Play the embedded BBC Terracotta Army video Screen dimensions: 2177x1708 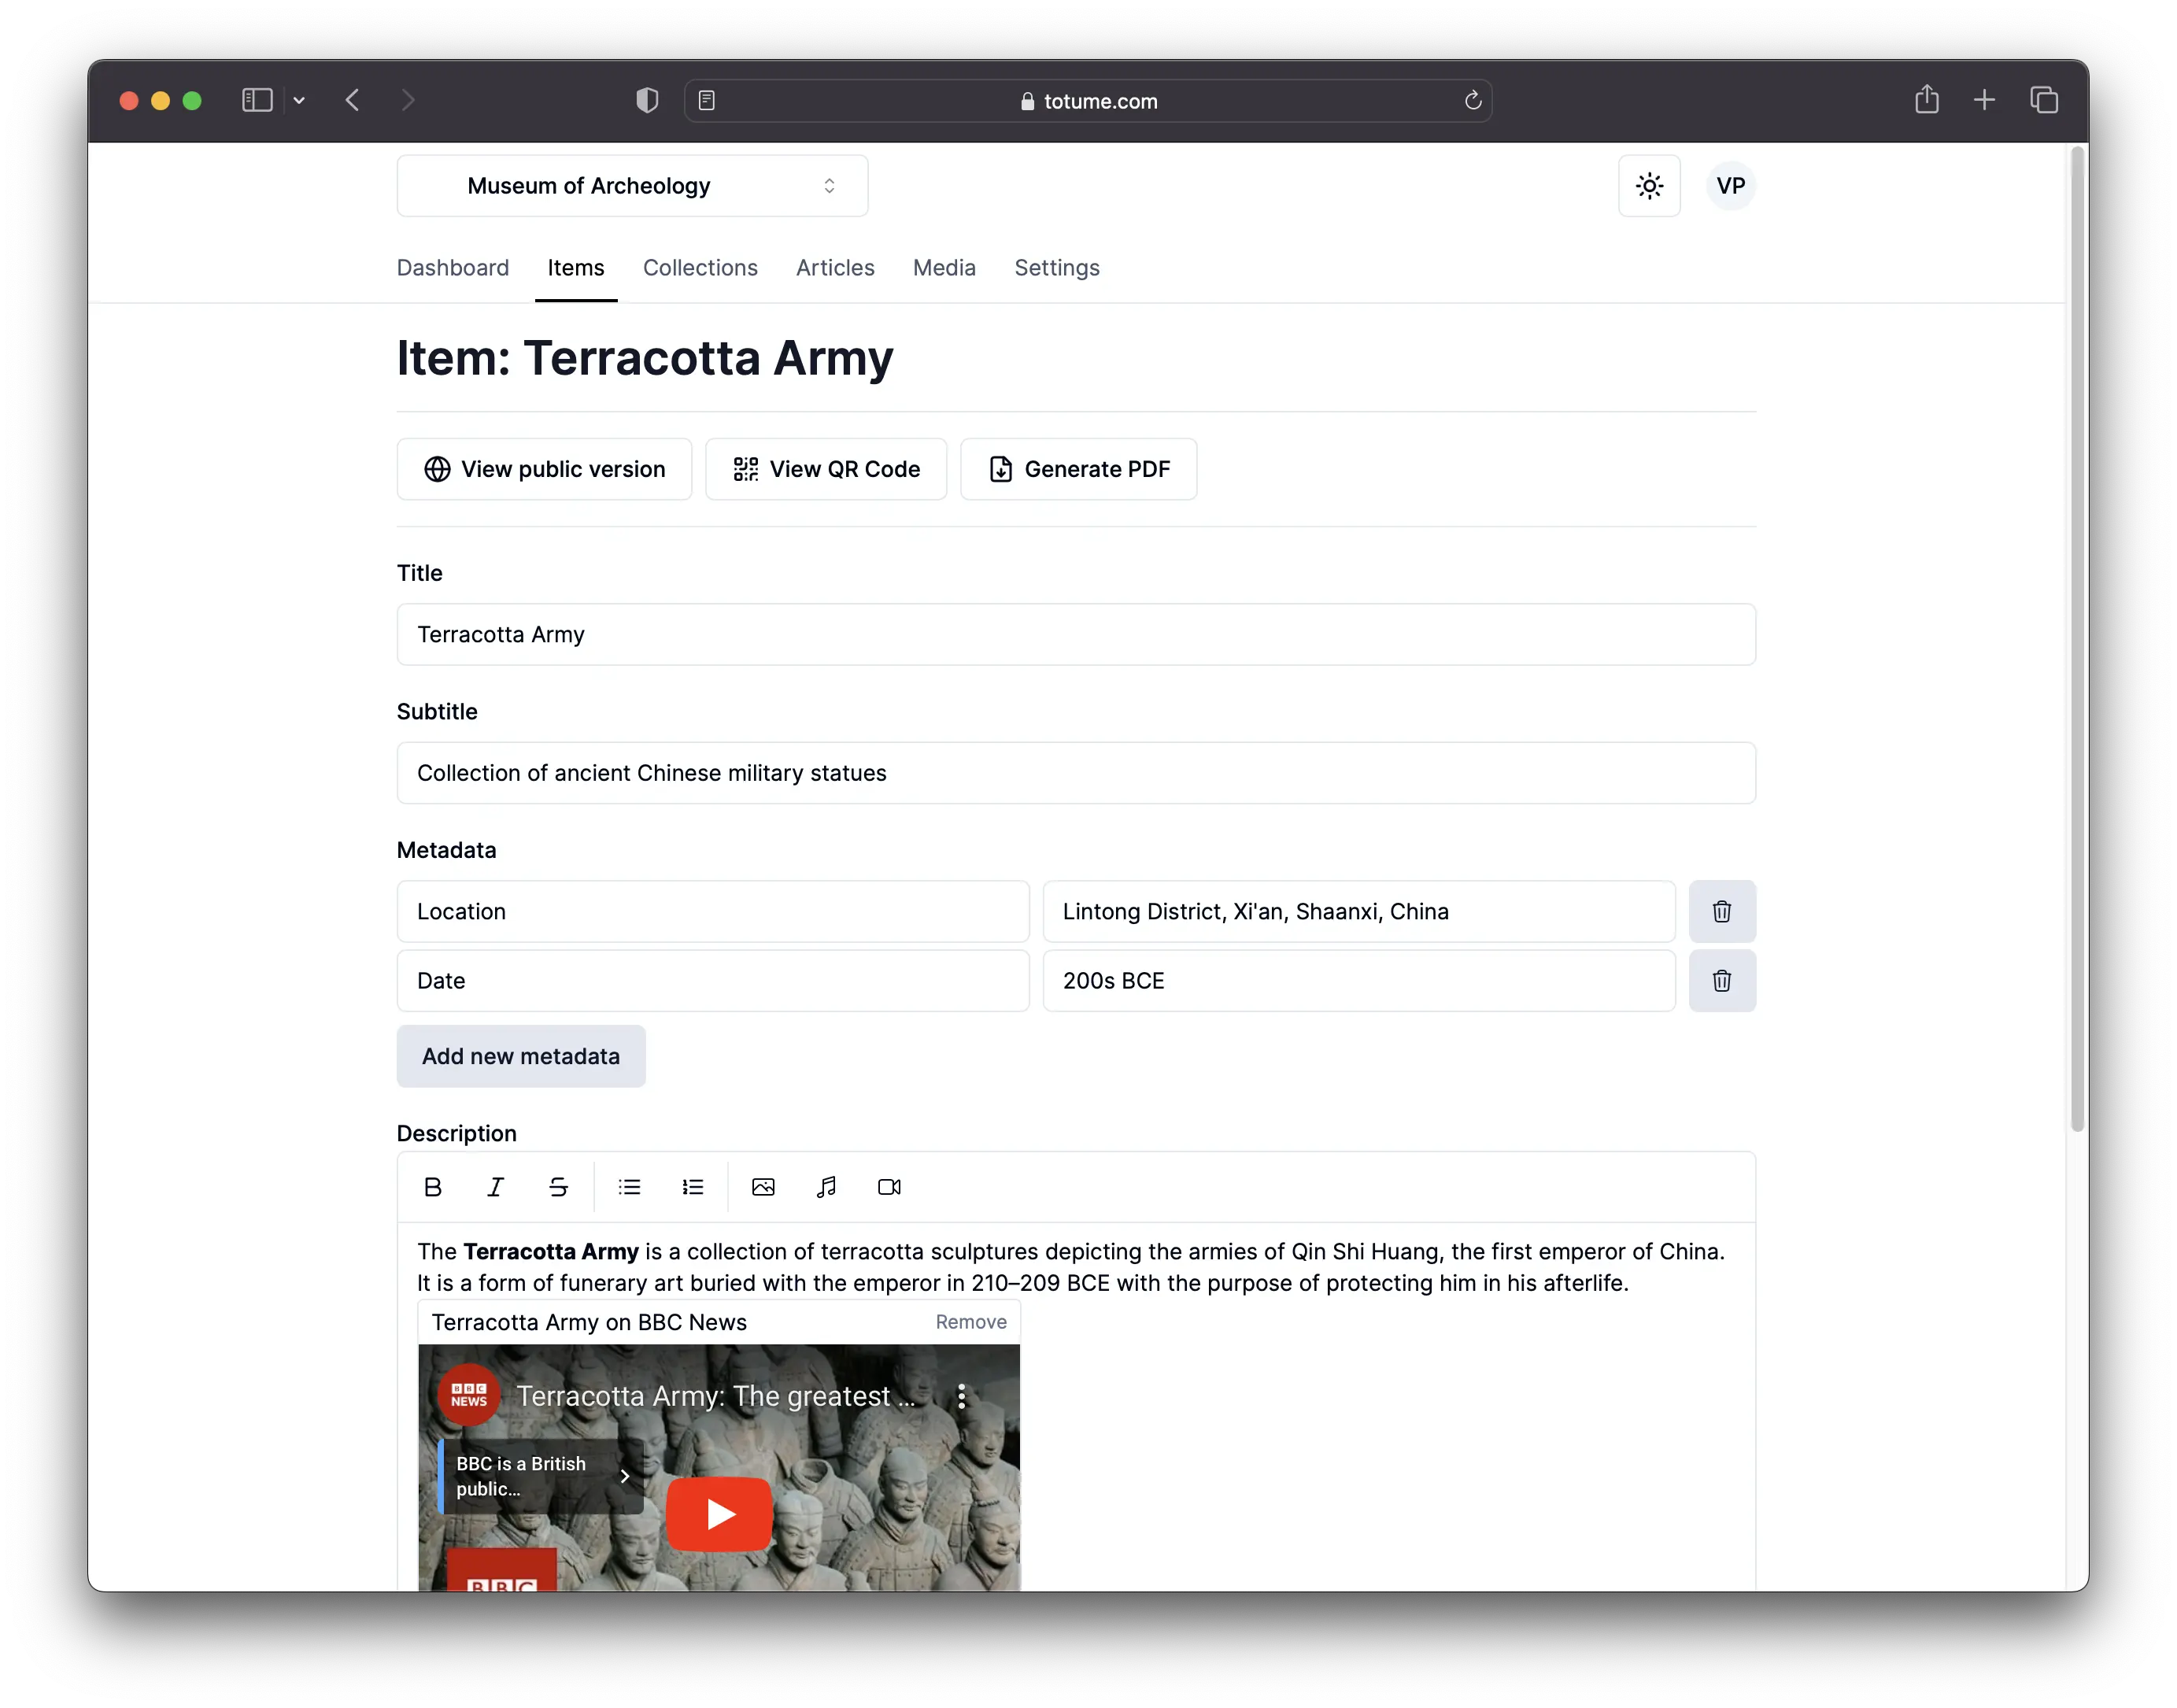719,1514
